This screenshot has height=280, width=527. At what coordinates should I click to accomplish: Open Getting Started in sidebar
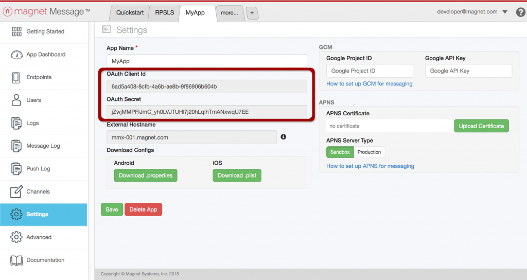44,31
